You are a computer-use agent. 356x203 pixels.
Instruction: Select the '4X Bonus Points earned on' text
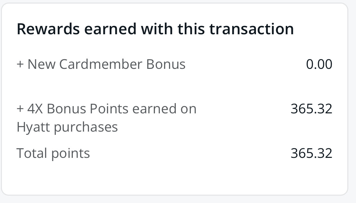click(112, 109)
